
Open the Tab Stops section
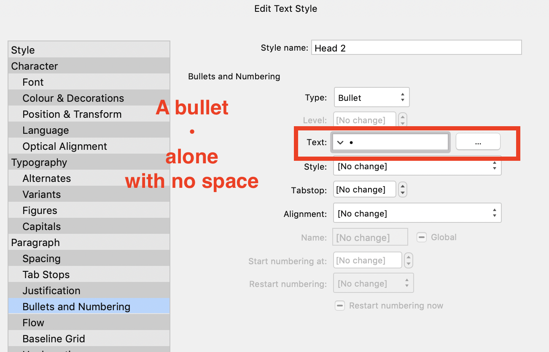[x=46, y=274]
